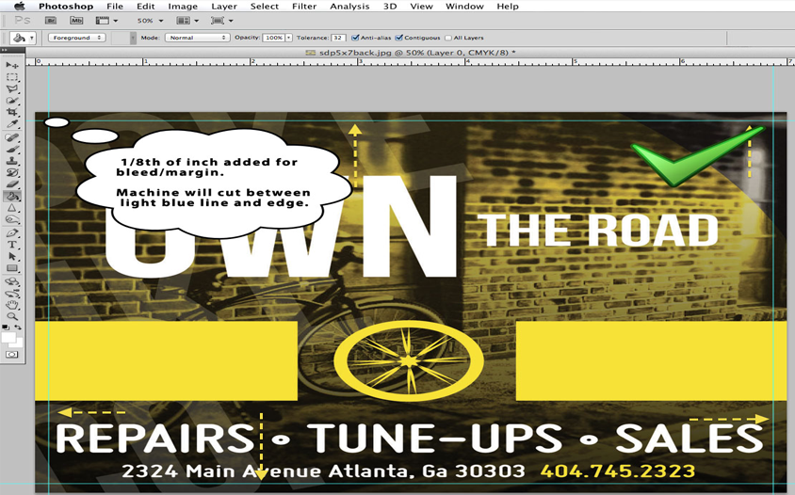Open the blending Mode dropdown

click(197, 38)
